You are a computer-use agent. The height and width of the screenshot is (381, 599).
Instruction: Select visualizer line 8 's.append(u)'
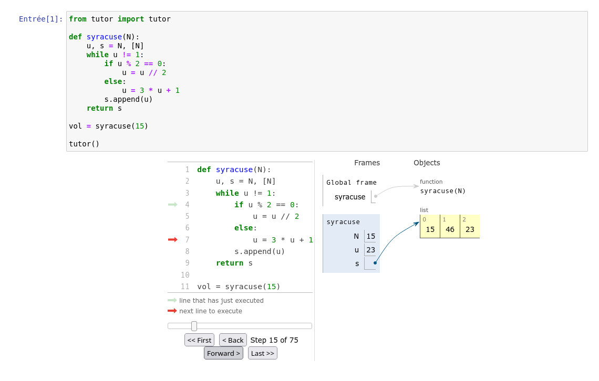(260, 251)
